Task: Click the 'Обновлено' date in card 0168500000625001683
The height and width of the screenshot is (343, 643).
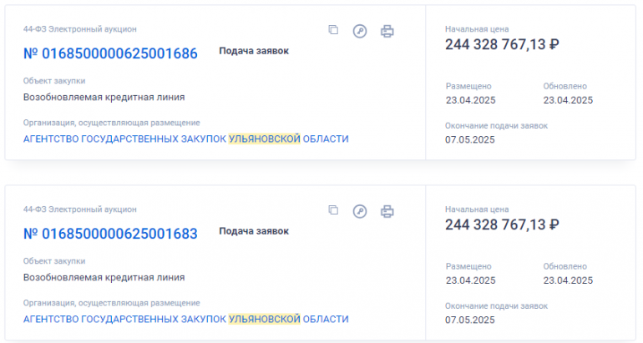Action: coord(568,280)
